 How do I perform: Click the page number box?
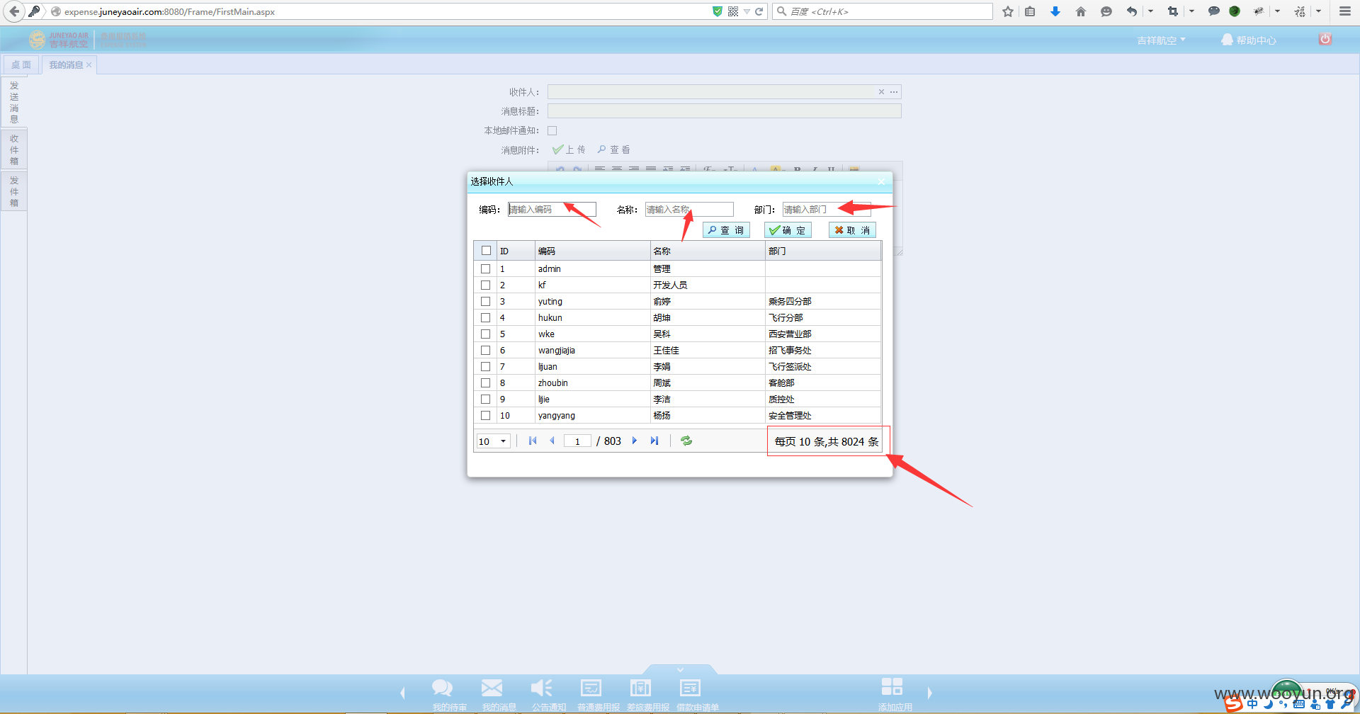(x=577, y=441)
